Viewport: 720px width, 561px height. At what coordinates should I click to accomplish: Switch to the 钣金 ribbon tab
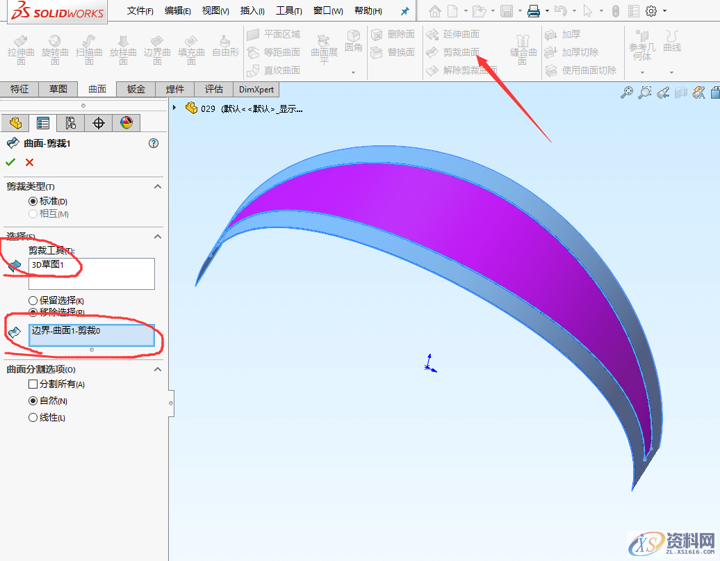[x=135, y=89]
